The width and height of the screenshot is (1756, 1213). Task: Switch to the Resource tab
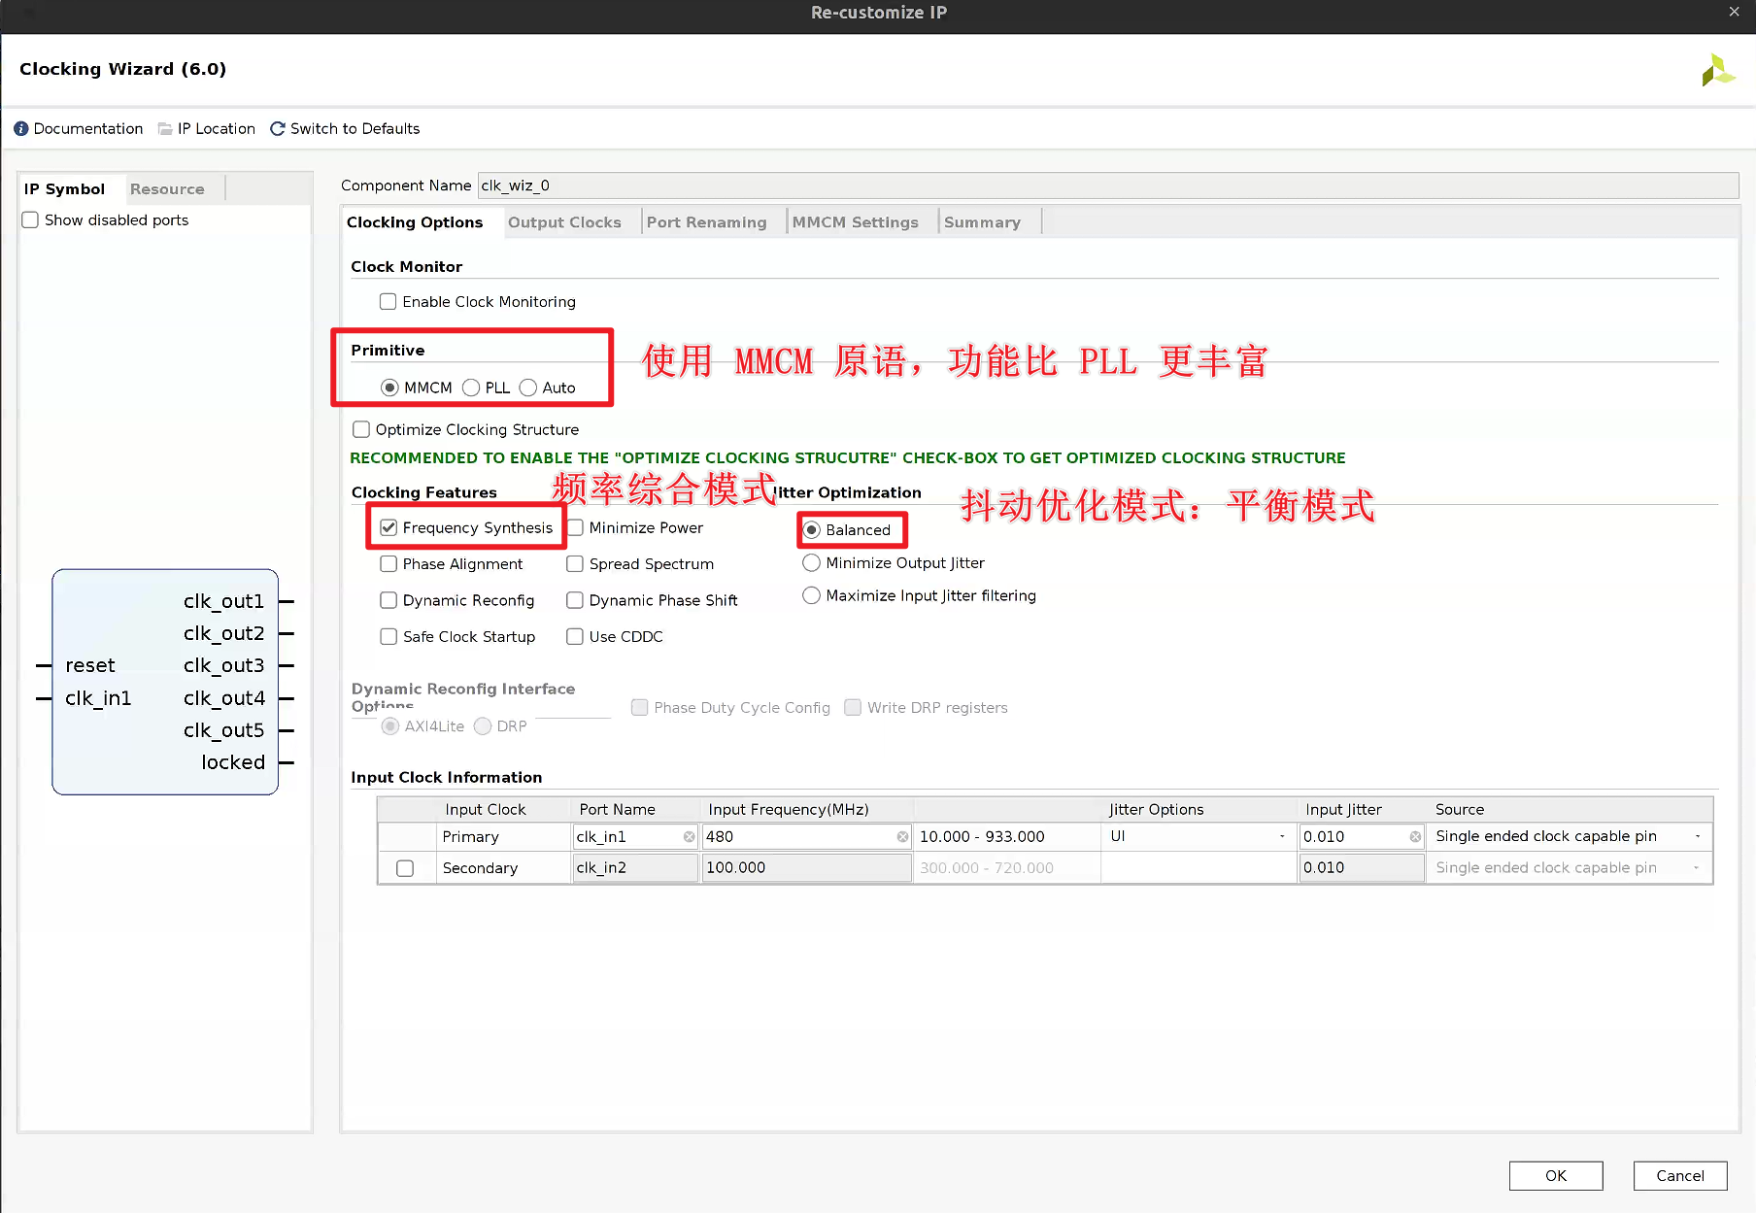pyautogui.click(x=167, y=189)
